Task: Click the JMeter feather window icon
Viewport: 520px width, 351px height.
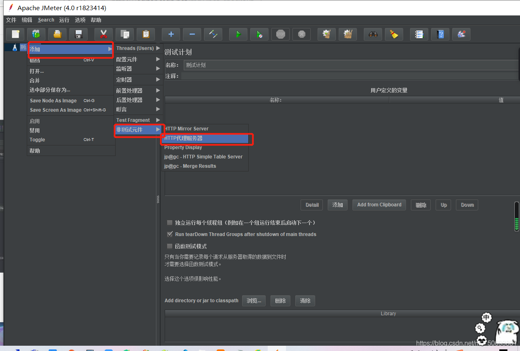Action: tap(11, 8)
